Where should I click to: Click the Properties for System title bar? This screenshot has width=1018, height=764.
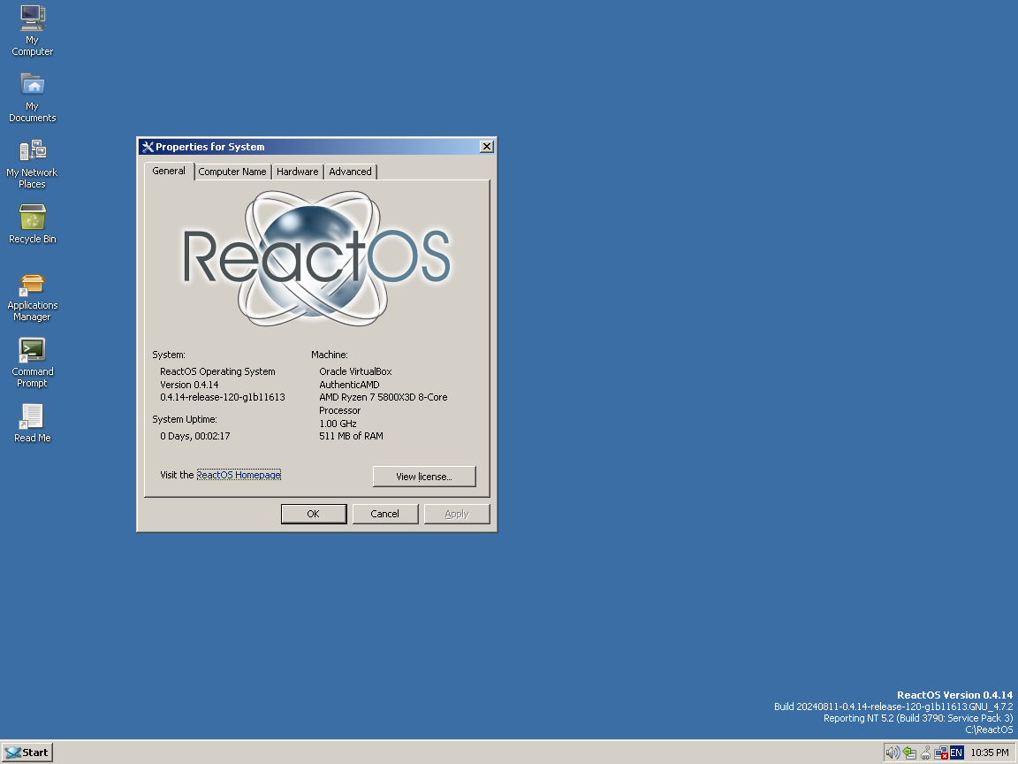(317, 147)
